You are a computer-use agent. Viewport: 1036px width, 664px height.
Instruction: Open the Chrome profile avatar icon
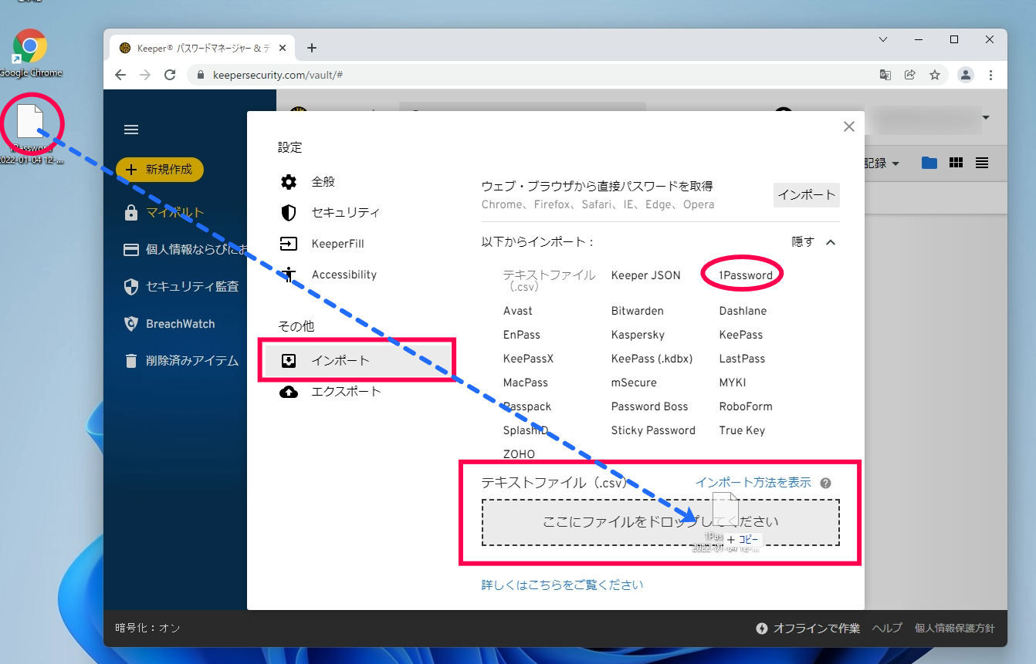(966, 75)
